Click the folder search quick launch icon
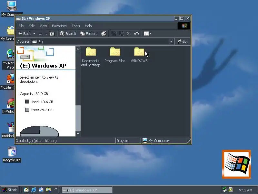 pos(48,190)
